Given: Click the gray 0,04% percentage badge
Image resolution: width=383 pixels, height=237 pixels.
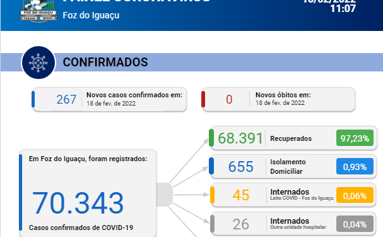Looking at the screenshot, I should point(355,224).
